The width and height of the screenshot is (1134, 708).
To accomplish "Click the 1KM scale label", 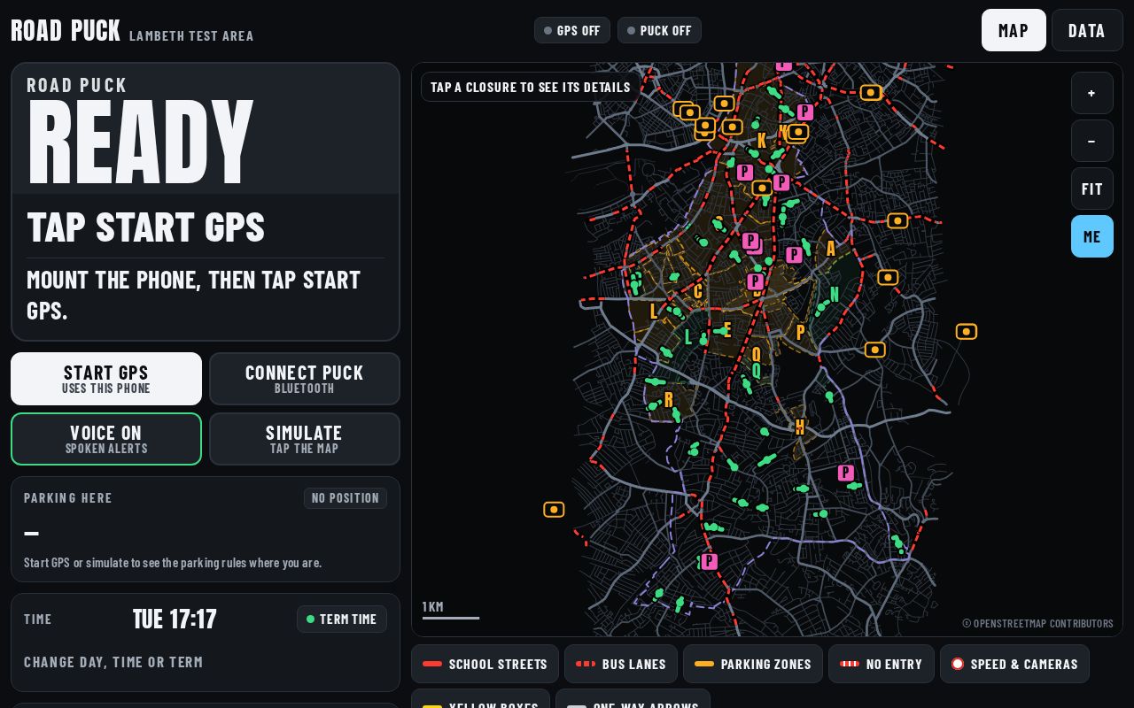I will click(433, 607).
